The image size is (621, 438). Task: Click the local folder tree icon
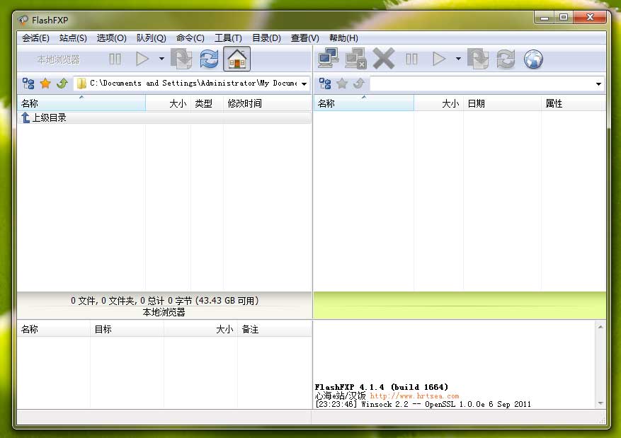click(28, 83)
